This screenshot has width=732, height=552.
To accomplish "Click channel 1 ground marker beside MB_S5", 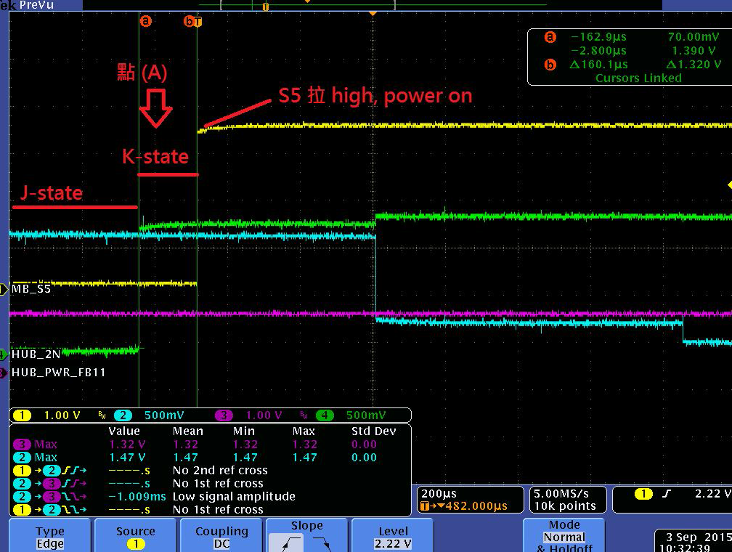I will [x=3, y=290].
